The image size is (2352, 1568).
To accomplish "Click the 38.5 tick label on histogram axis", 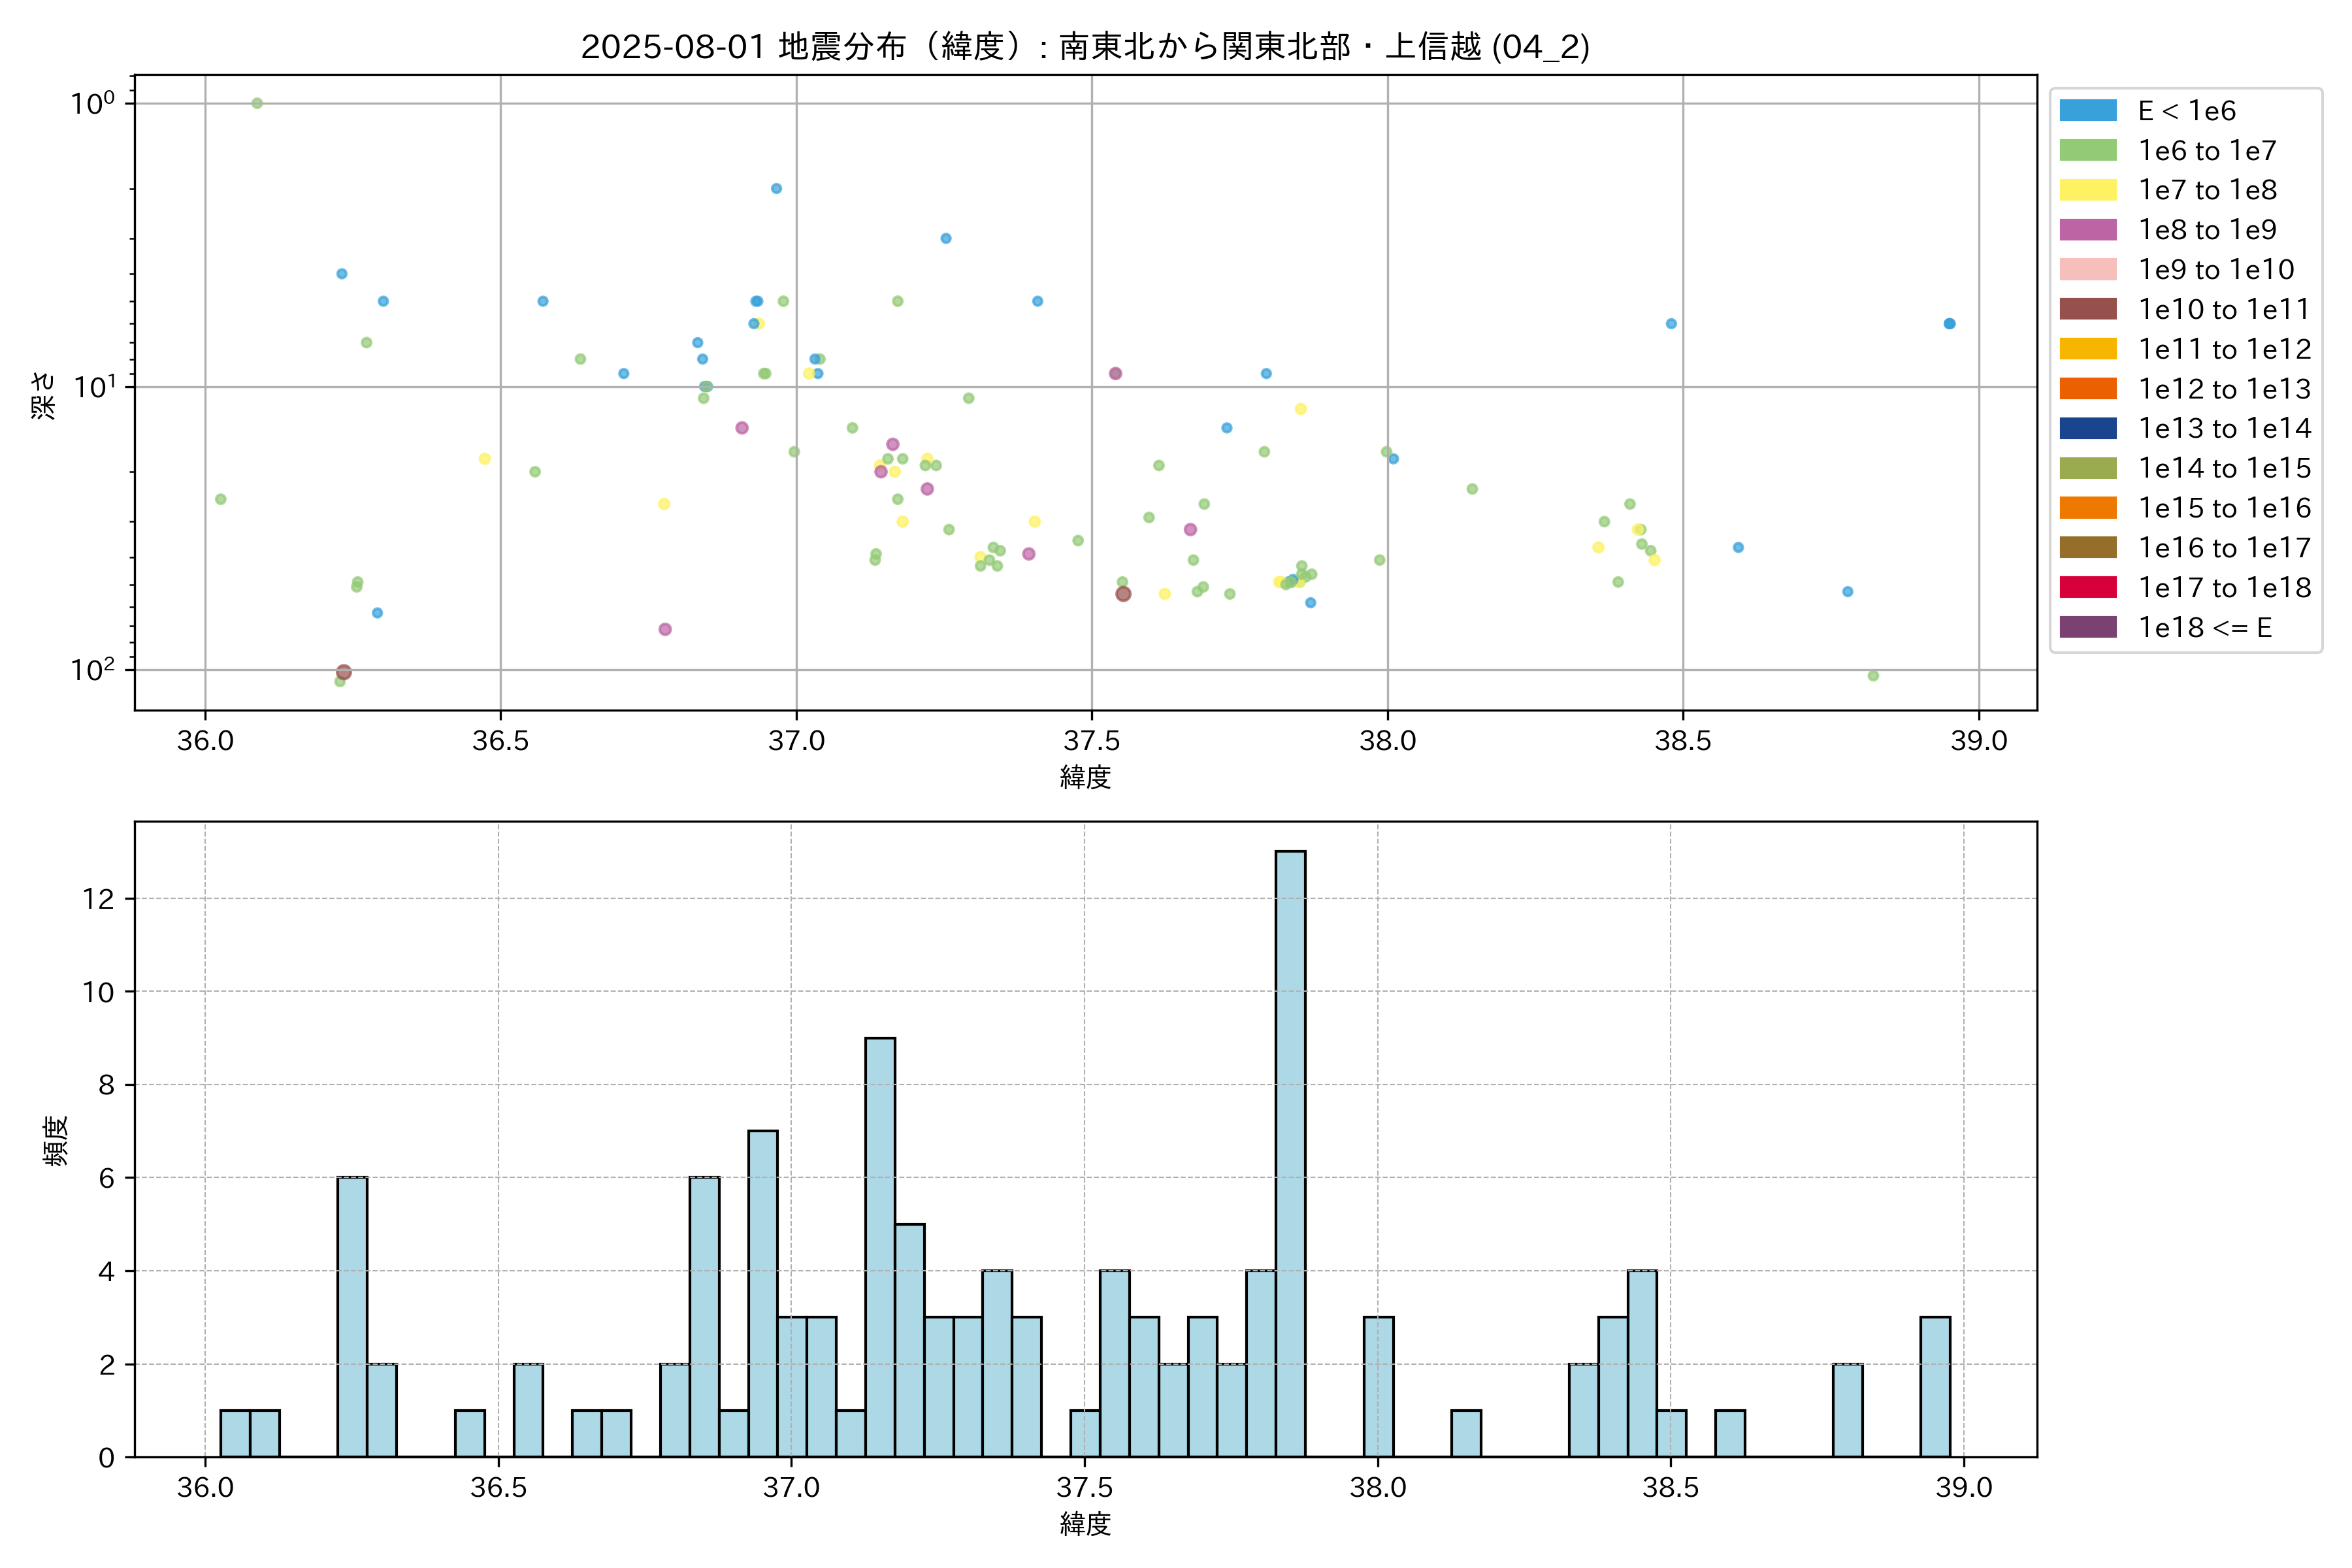I will (x=1670, y=1488).
